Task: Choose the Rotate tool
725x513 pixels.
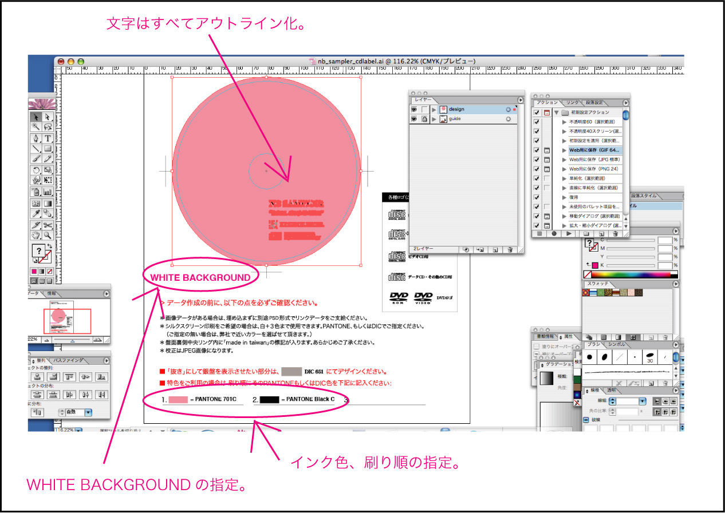Action: pos(36,170)
